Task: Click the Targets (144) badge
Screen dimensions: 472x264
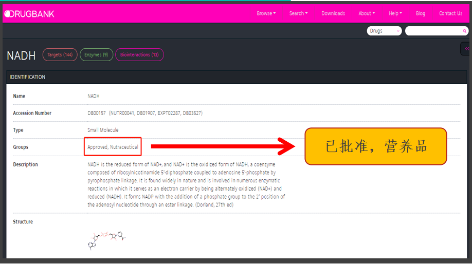Action: 60,54
